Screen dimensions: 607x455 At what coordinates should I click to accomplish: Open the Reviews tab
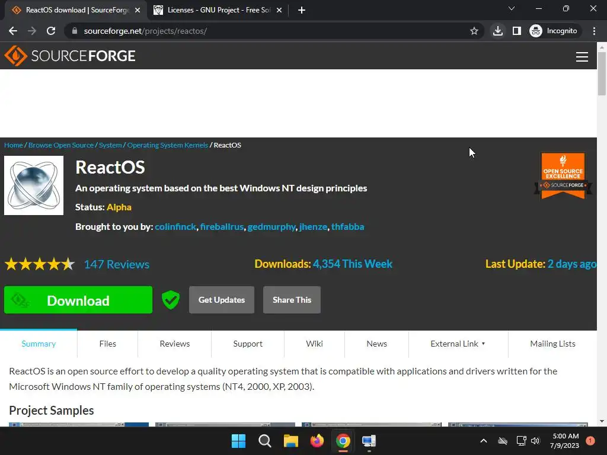point(175,344)
